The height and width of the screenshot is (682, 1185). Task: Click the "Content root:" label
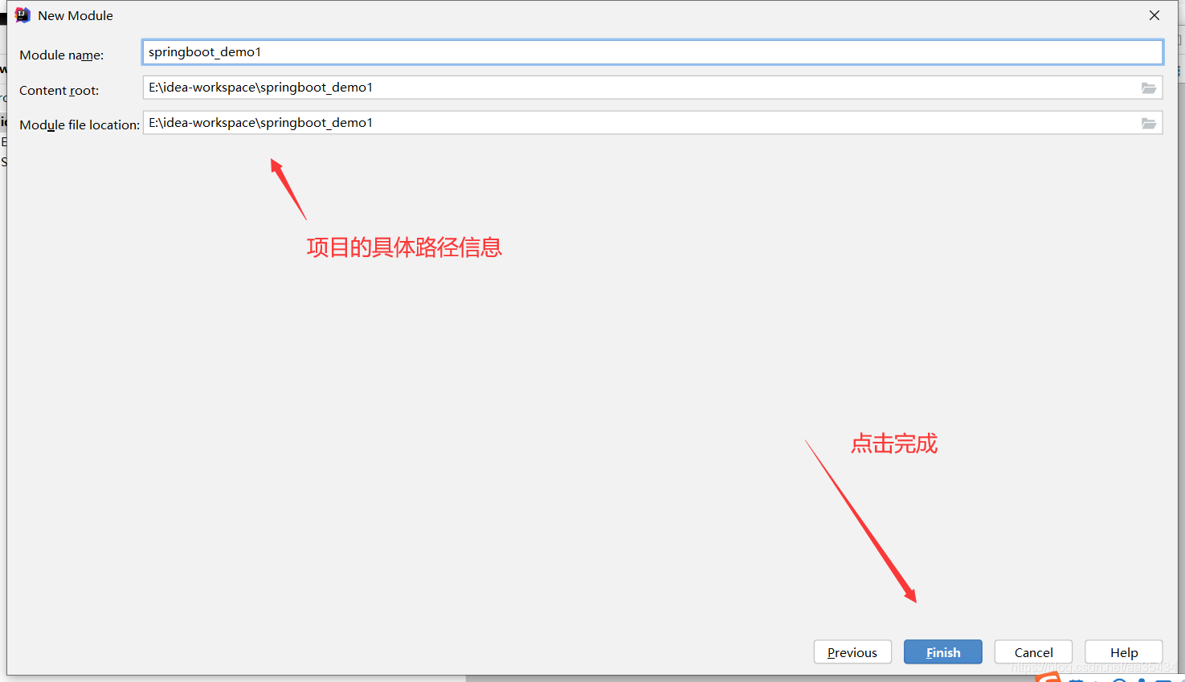click(59, 90)
